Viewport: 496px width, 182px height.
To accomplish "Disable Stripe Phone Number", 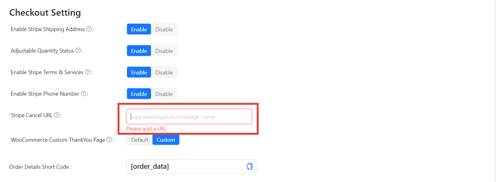I will pyautogui.click(x=164, y=94).
